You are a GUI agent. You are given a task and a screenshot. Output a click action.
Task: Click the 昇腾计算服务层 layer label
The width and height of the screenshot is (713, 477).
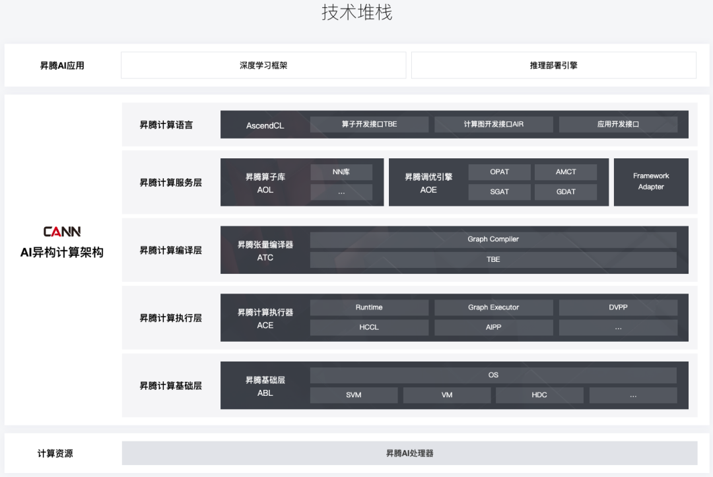click(170, 183)
